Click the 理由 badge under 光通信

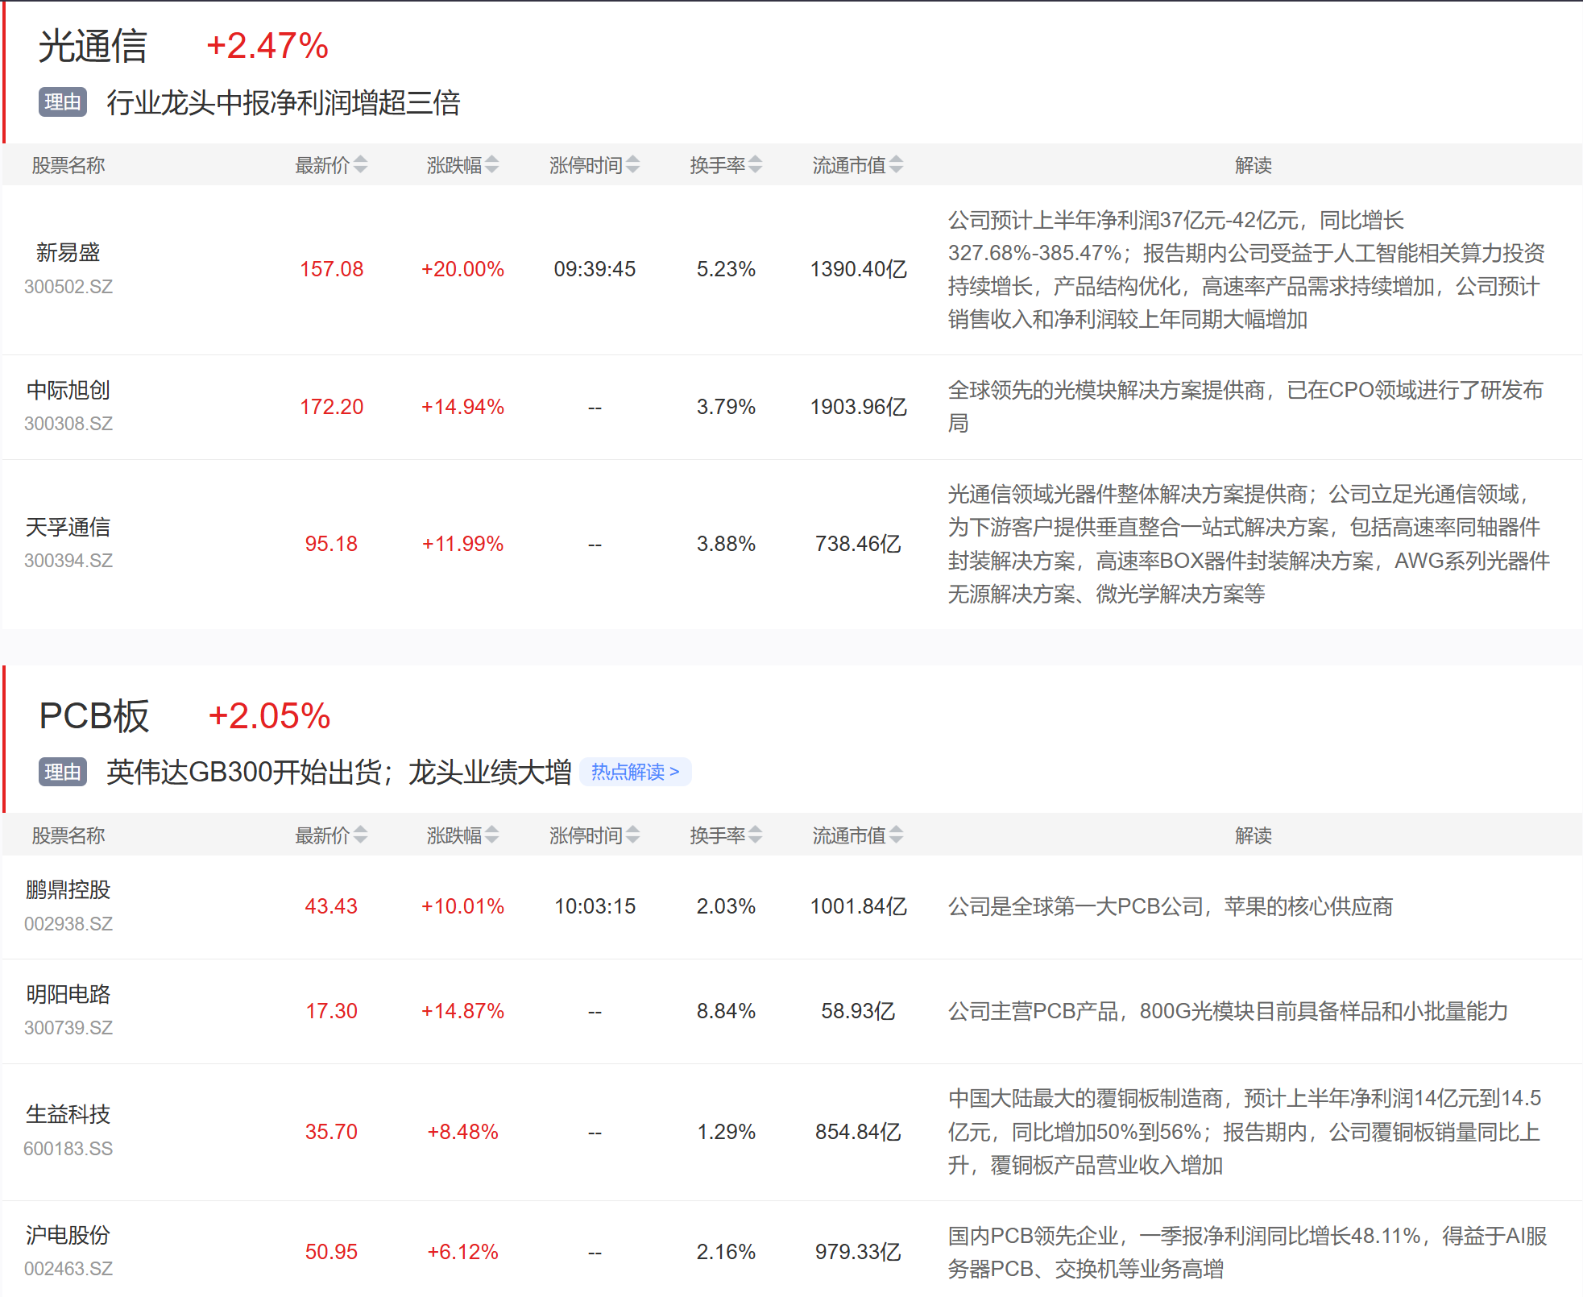(63, 102)
